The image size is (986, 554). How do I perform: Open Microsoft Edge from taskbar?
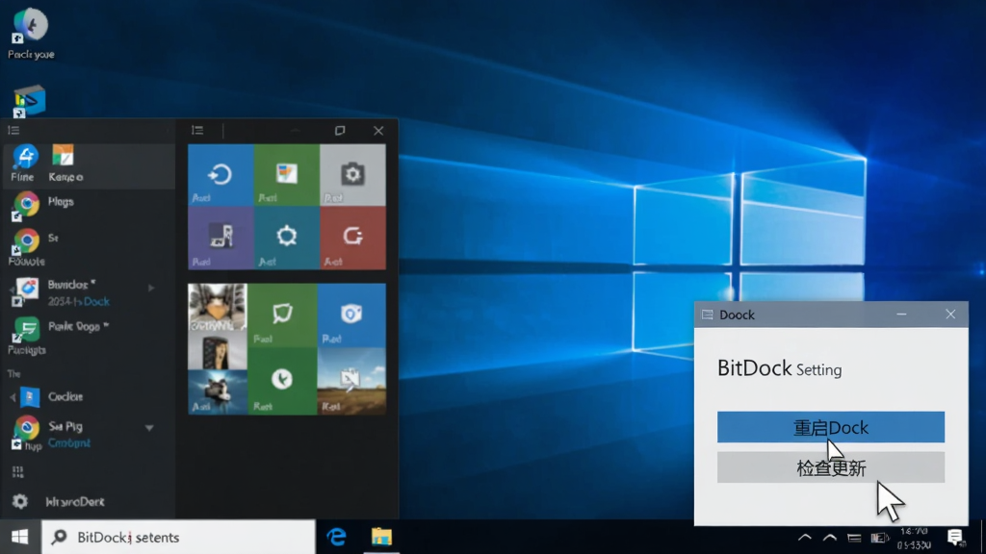336,537
